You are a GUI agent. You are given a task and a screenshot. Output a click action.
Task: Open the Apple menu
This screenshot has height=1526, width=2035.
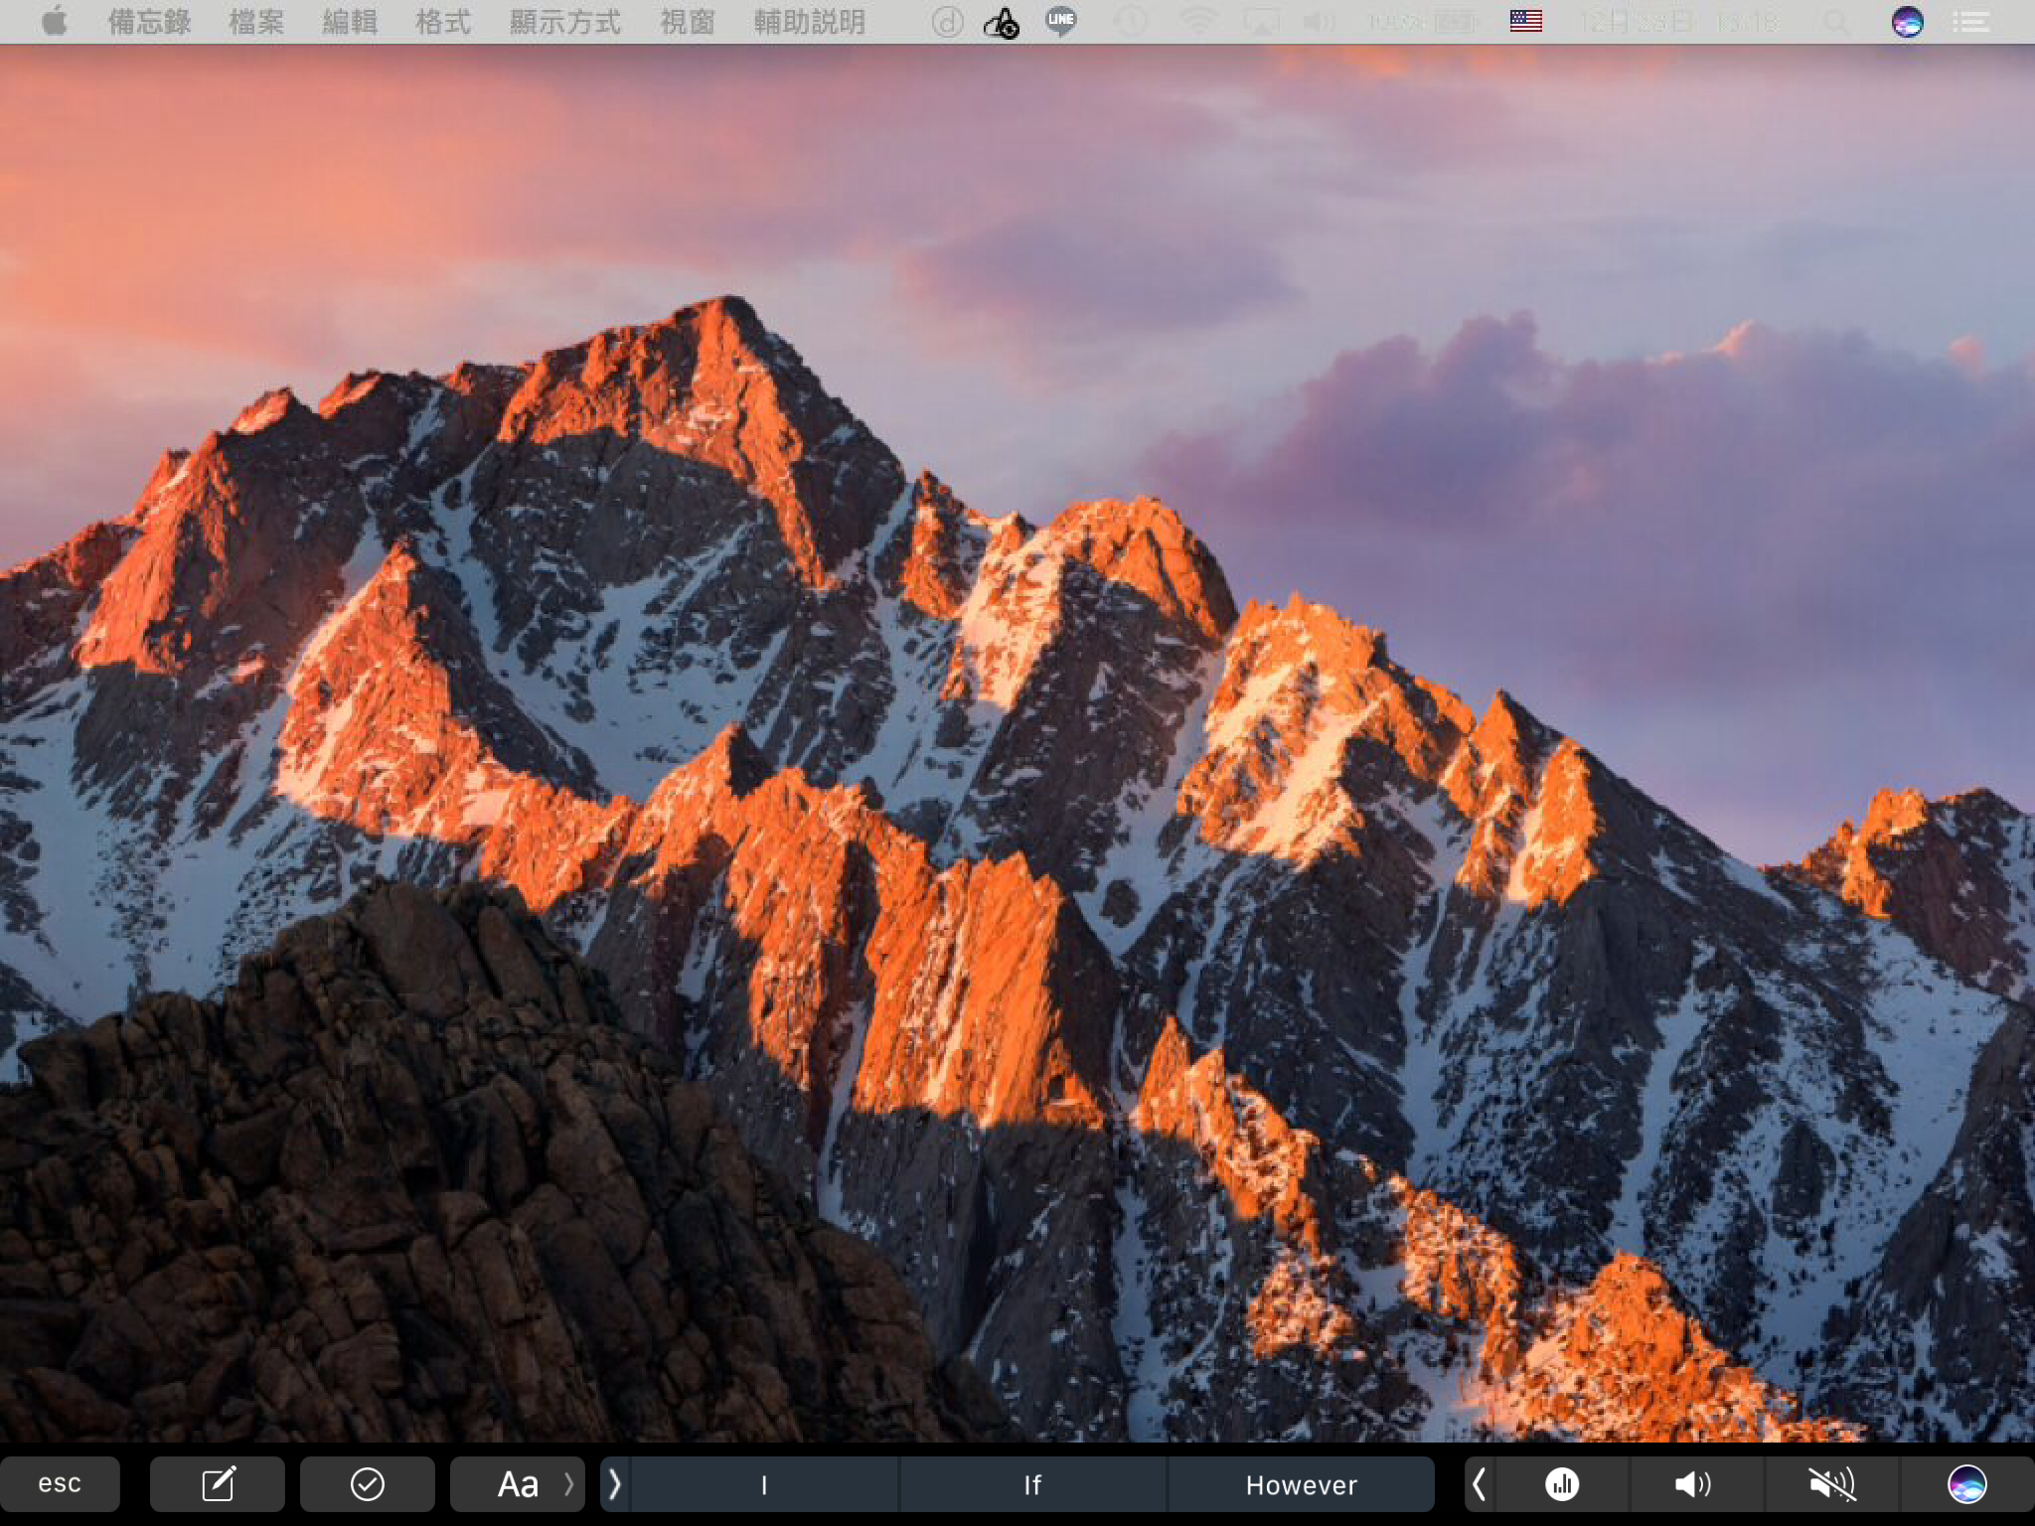tap(55, 21)
